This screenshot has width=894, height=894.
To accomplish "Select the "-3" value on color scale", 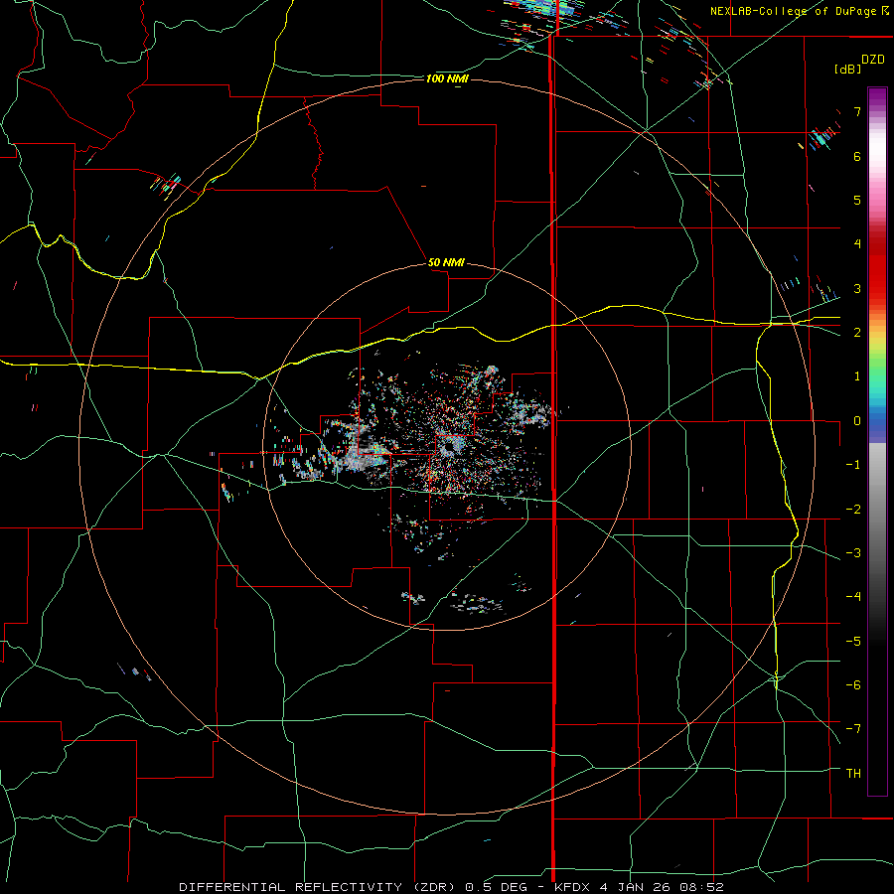I will pyautogui.click(x=853, y=553).
